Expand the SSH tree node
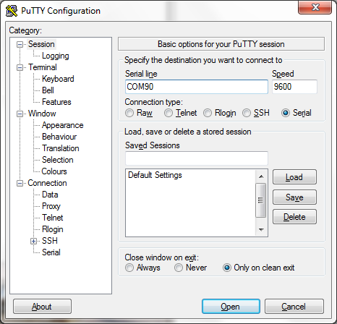The image size is (337, 324). [x=33, y=241]
